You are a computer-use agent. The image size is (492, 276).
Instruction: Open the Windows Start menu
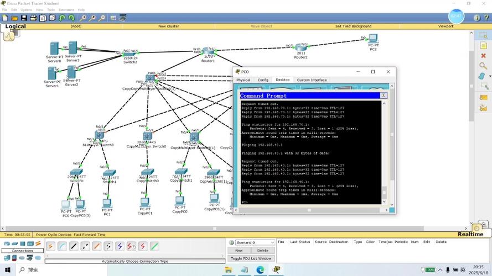8,270
